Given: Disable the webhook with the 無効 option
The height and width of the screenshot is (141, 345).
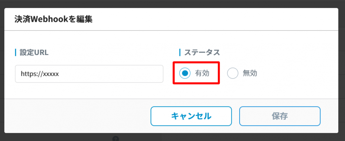Looking at the screenshot, I should pos(233,73).
